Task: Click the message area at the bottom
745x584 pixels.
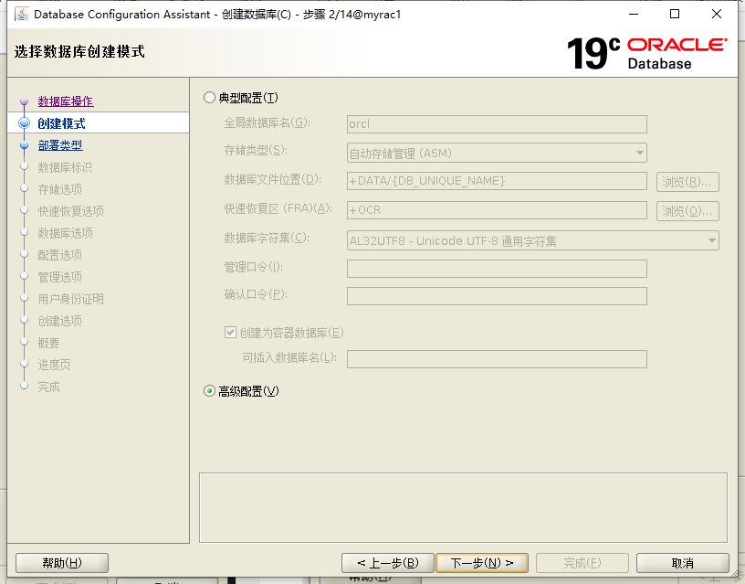Action: coord(463,507)
